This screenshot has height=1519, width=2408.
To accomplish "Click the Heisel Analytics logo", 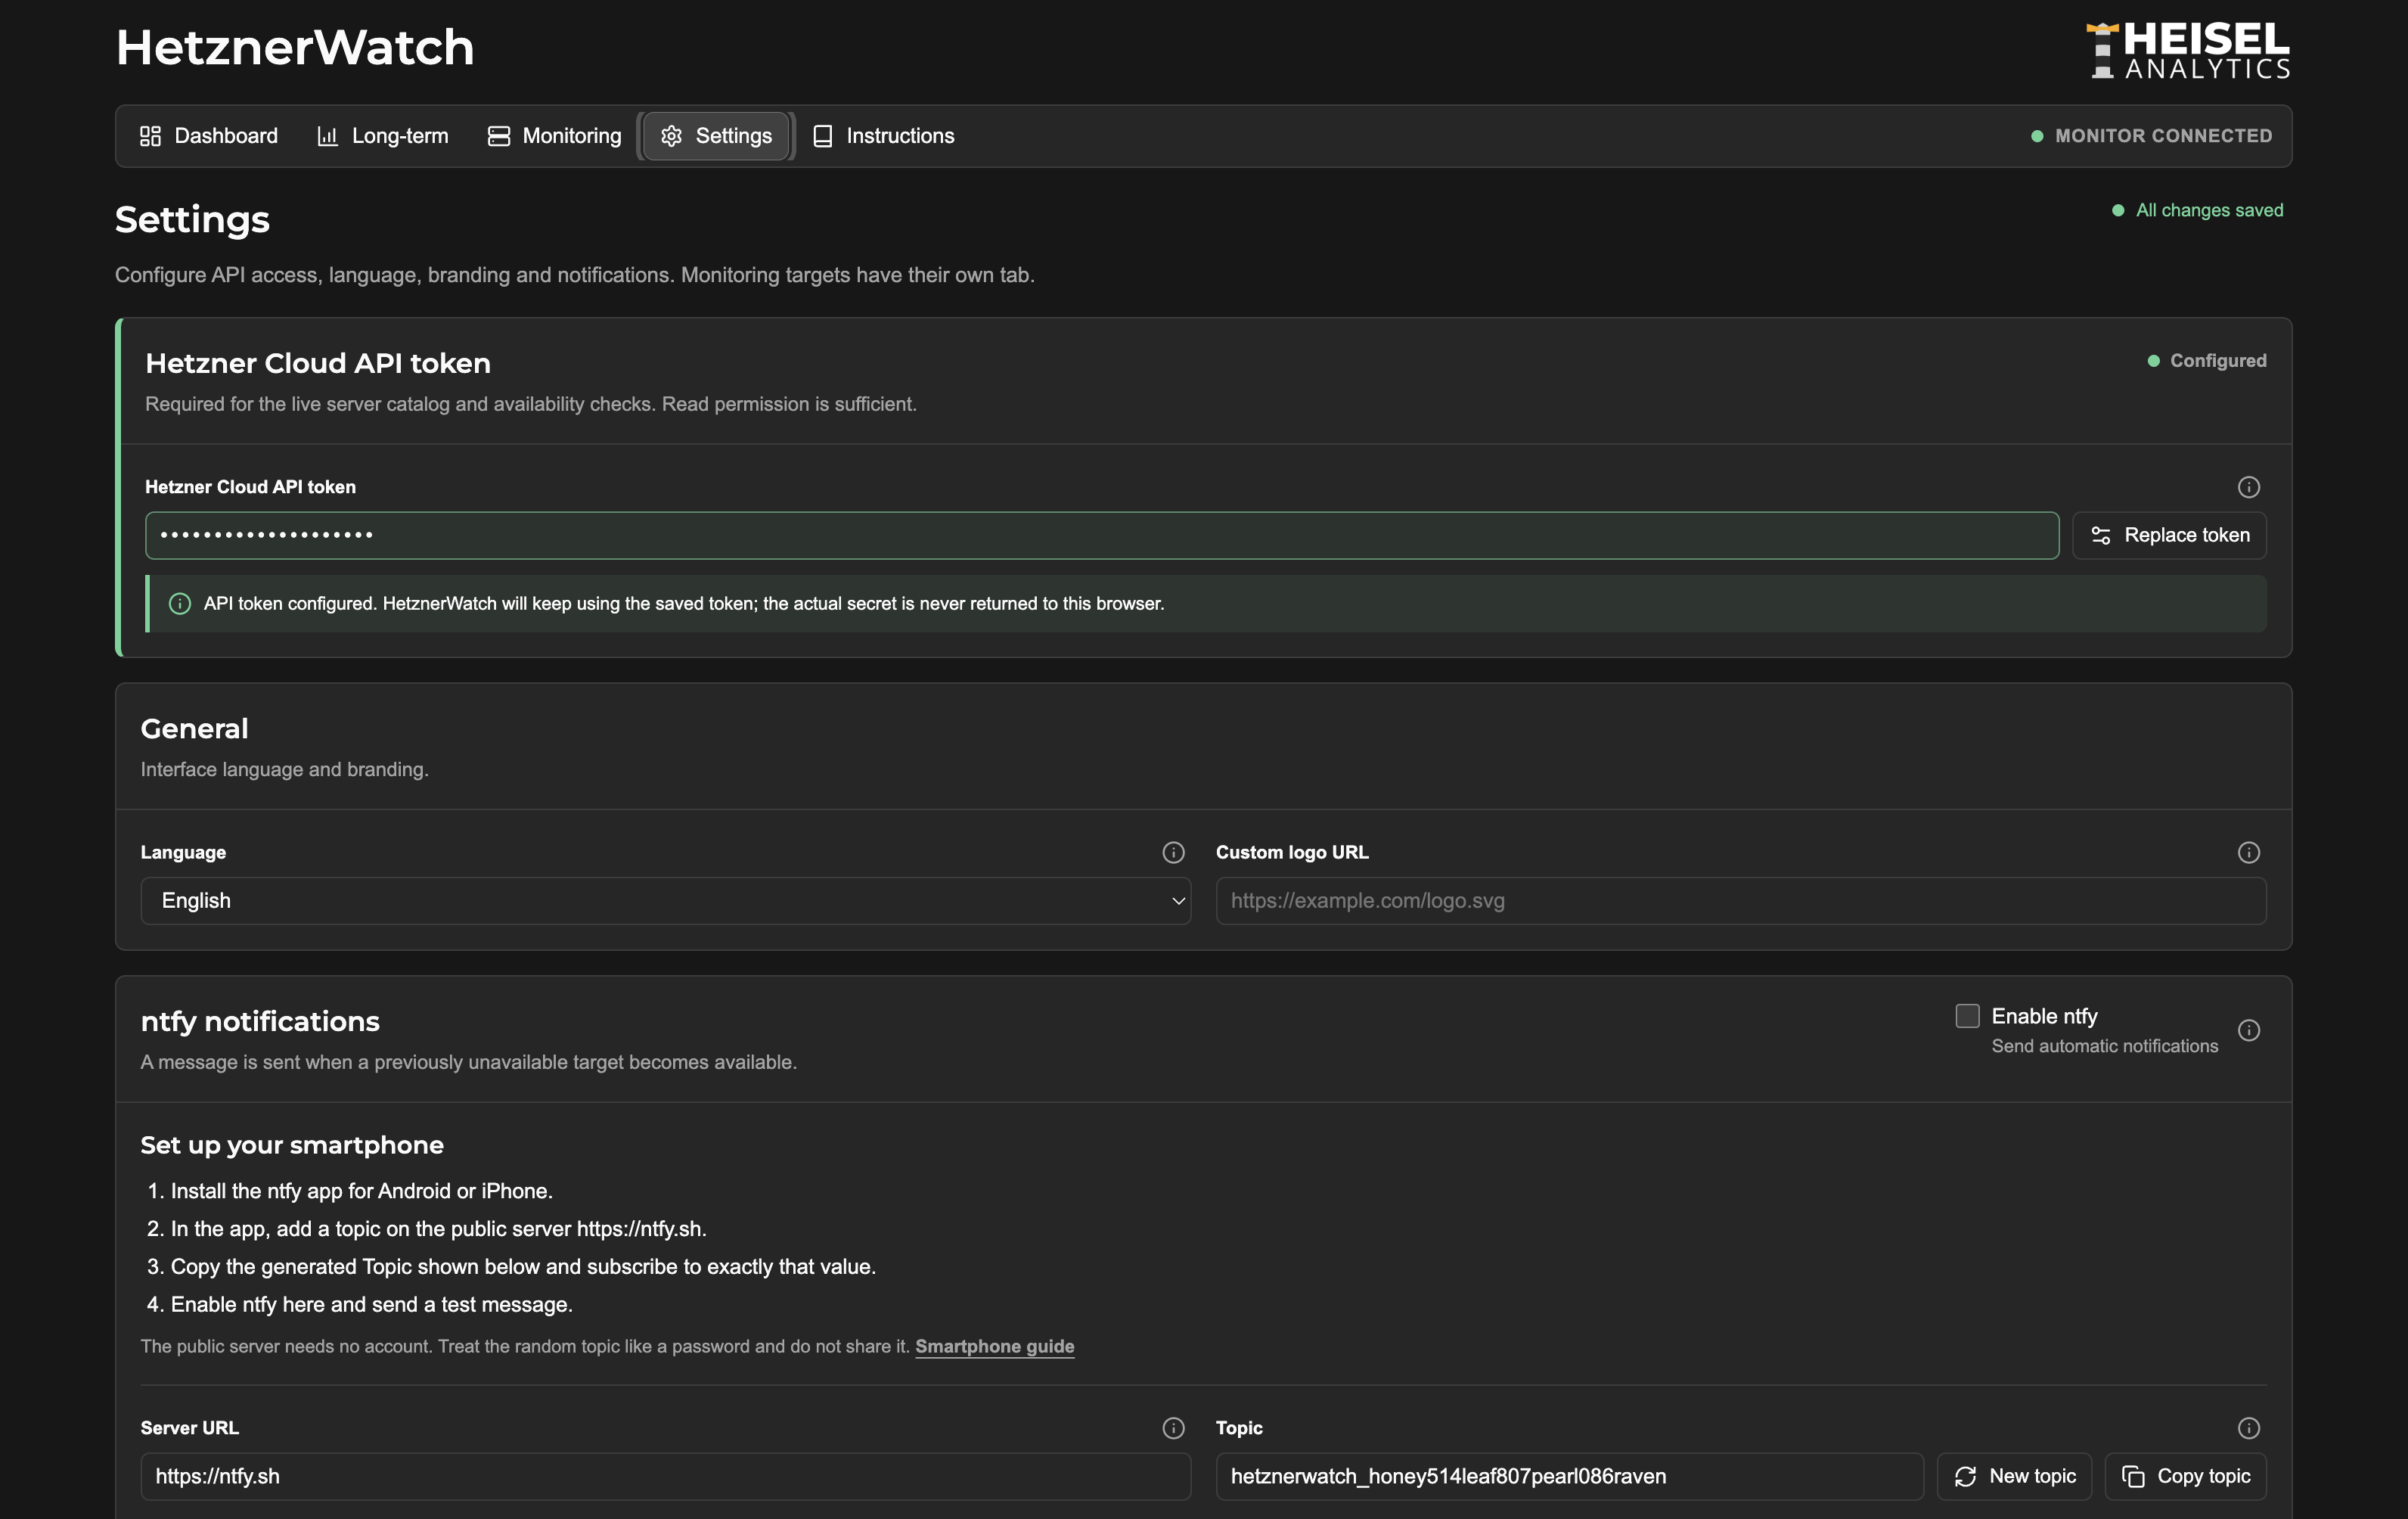I will click(x=2188, y=50).
